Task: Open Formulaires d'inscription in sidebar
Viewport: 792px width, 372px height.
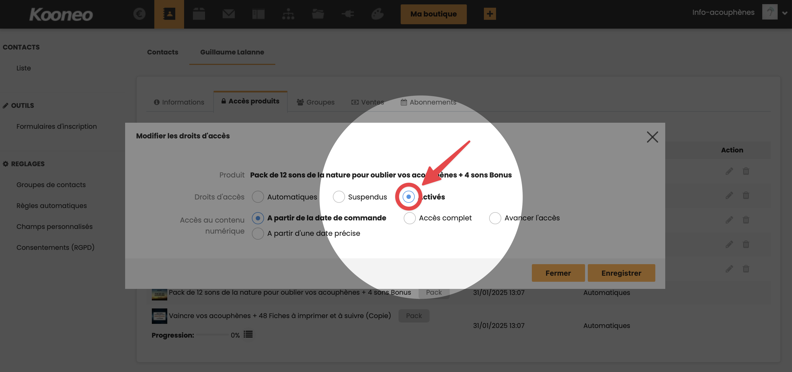Action: pyautogui.click(x=56, y=127)
